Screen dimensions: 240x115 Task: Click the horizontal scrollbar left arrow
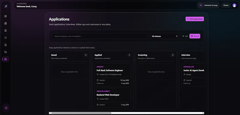pos(50,113)
